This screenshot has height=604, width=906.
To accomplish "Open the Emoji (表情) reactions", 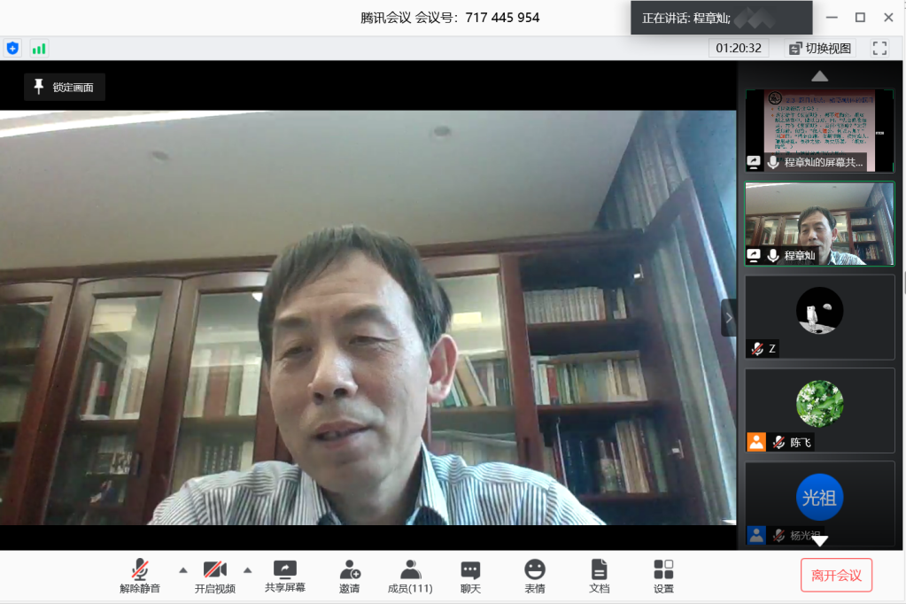I will click(x=534, y=576).
